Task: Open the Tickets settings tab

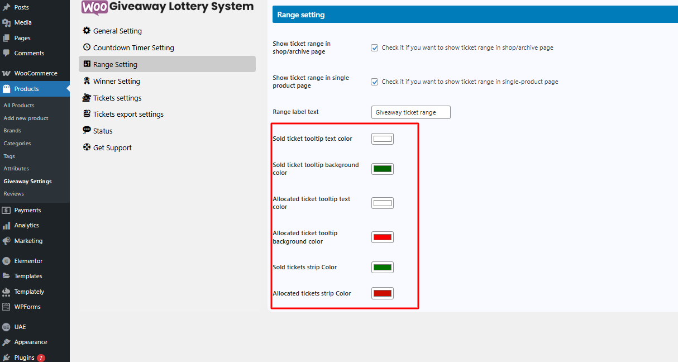Action: click(117, 98)
